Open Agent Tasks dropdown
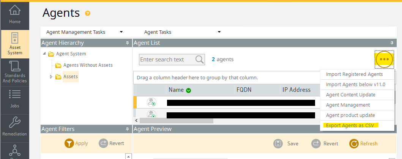Viewport: 402px width, 159px height. [x=182, y=32]
